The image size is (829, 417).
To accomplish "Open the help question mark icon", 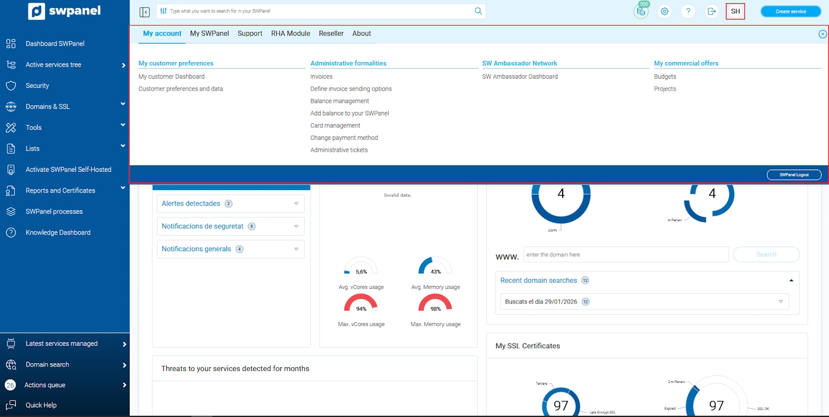I will tap(688, 11).
